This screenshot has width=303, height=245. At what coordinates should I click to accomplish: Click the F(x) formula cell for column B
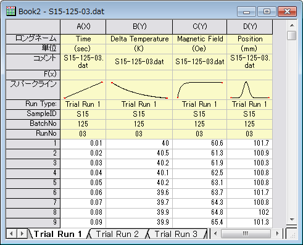pyautogui.click(x=139, y=75)
